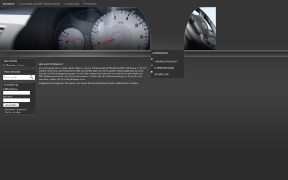Image resolution: width=288 pixels, height=180 pixels.
Task: Click the Anmeldung heading
Action: coord(11,84)
